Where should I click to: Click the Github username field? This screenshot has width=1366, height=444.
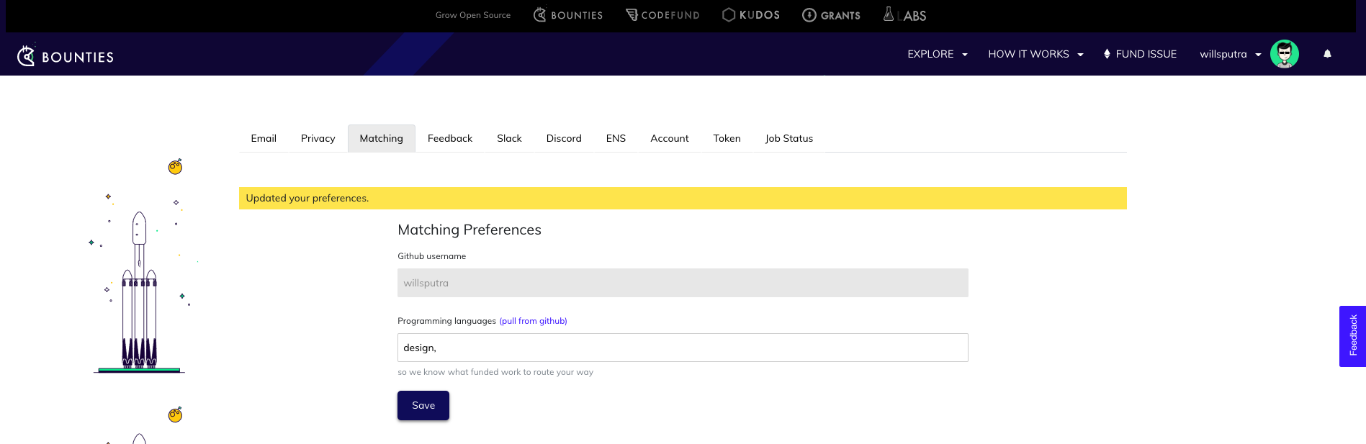pyautogui.click(x=683, y=283)
